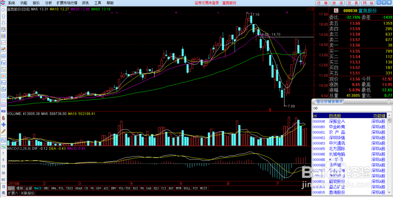This screenshot has height=198, width=393.
Task: Click the L marker beside stock code
Action: click(336, 11)
